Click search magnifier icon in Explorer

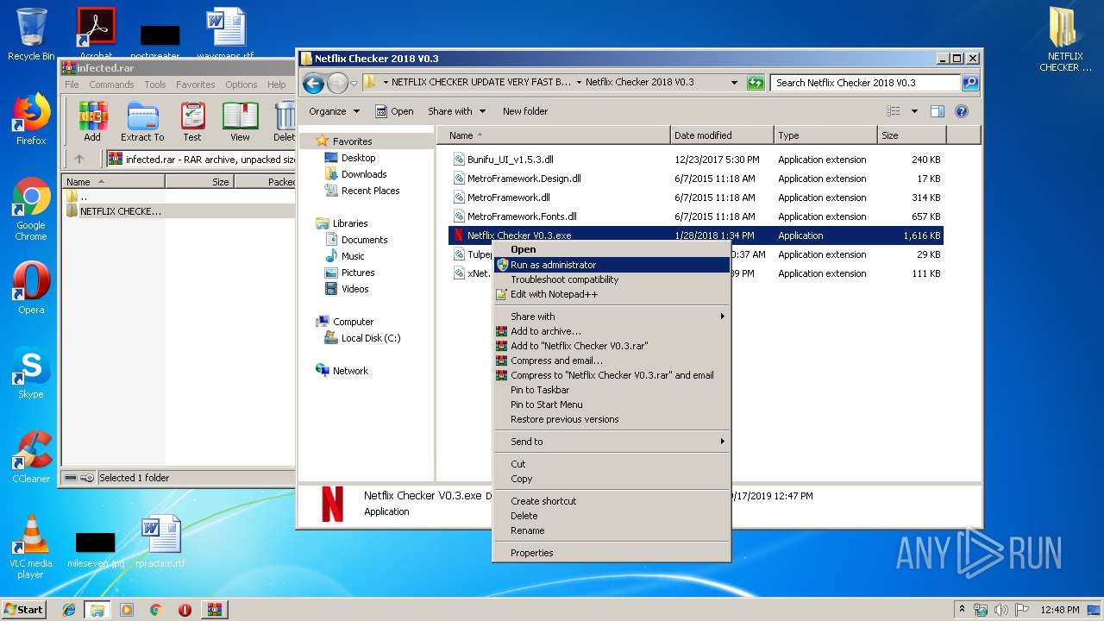(x=970, y=83)
